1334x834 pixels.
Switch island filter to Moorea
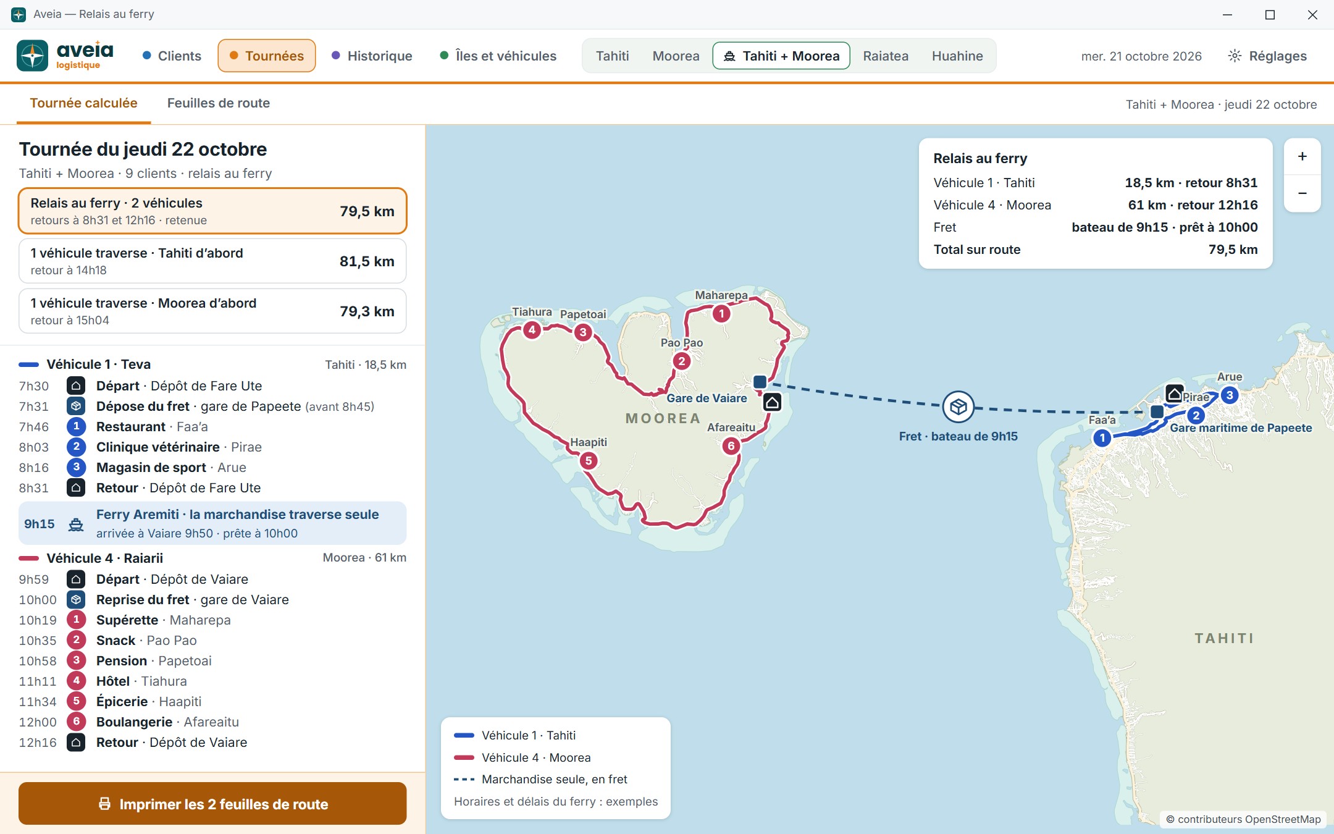tap(676, 56)
